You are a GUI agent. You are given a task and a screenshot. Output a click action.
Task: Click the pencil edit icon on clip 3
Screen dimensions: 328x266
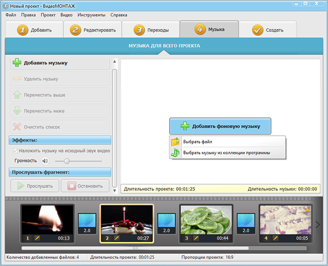(x=196, y=238)
